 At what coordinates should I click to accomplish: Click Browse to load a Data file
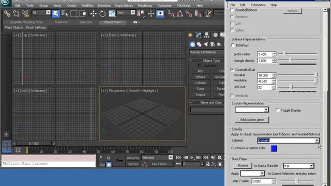tap(243, 165)
